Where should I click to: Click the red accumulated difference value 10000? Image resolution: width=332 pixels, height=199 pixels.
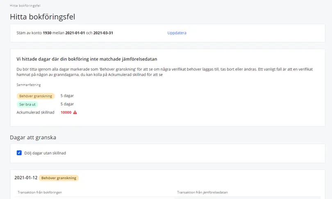66,112
